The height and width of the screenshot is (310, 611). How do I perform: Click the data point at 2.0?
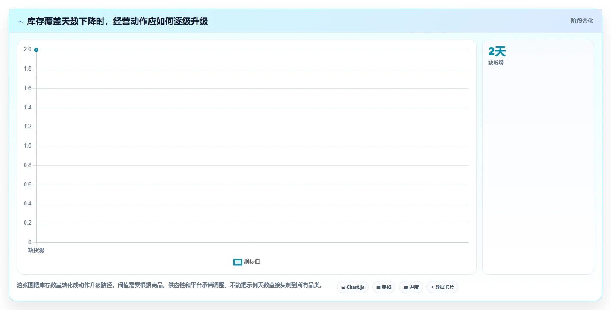[36, 50]
